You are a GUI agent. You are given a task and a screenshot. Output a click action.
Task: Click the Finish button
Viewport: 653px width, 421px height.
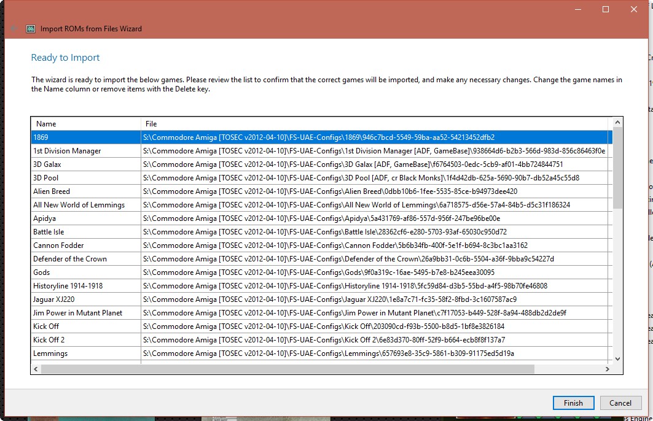[x=573, y=403]
